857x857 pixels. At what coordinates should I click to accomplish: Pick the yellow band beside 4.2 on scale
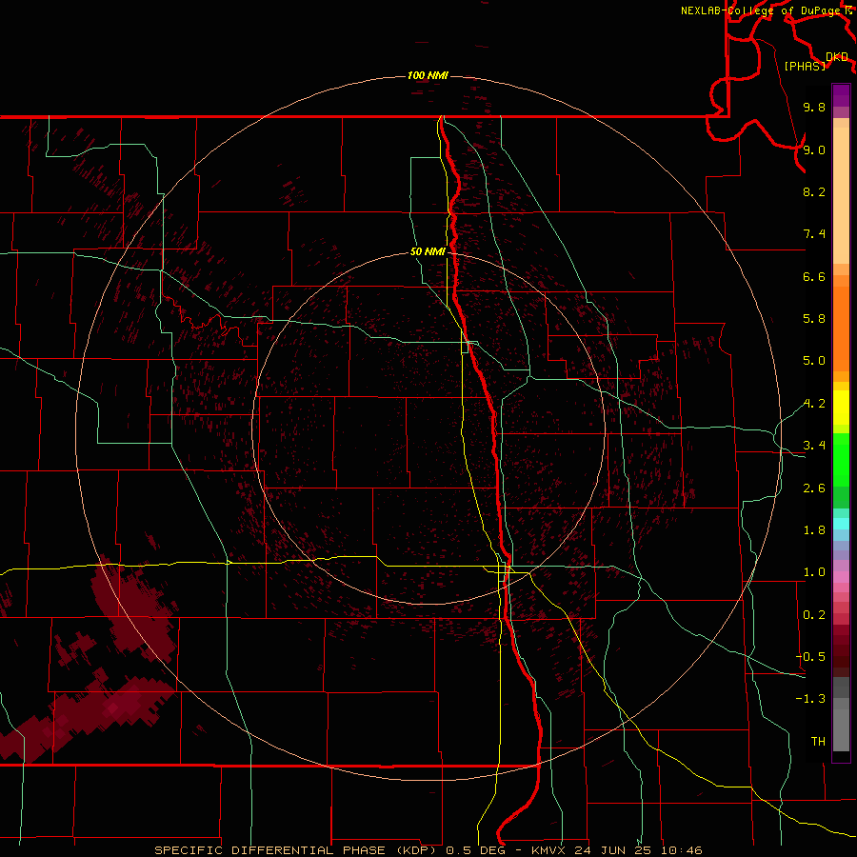tap(841, 408)
